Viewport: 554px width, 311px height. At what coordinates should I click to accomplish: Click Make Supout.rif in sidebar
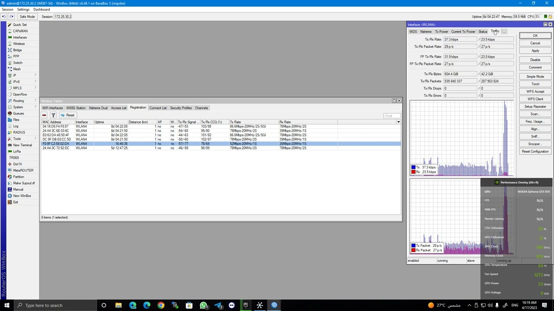(24, 183)
